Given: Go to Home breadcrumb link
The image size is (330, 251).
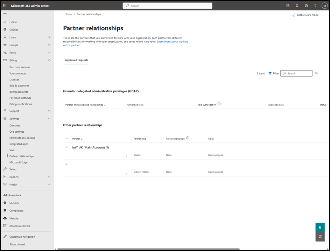Looking at the screenshot, I should (x=68, y=14).
